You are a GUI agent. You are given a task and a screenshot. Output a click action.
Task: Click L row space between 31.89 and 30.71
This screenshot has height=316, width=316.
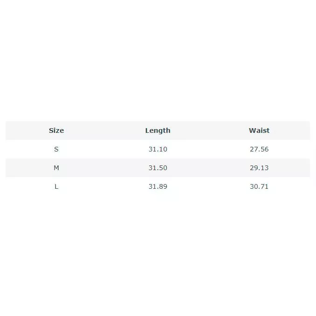click(x=209, y=186)
